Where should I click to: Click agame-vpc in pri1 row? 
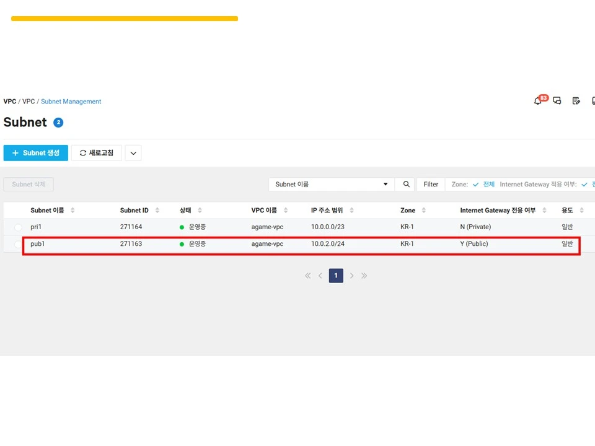click(267, 227)
